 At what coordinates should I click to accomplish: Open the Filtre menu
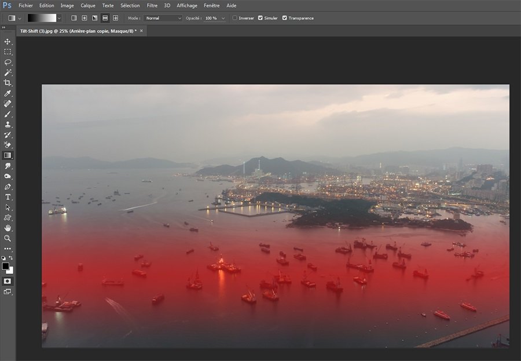click(152, 5)
